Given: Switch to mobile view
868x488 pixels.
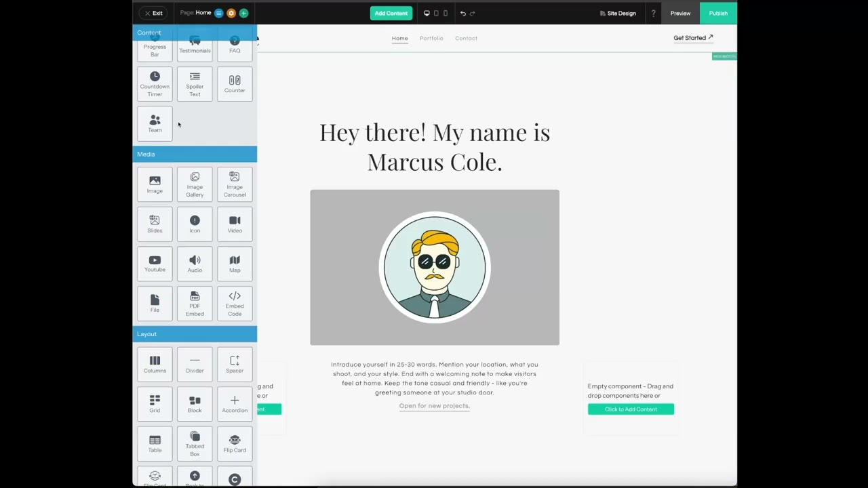Looking at the screenshot, I should pyautogui.click(x=446, y=13).
